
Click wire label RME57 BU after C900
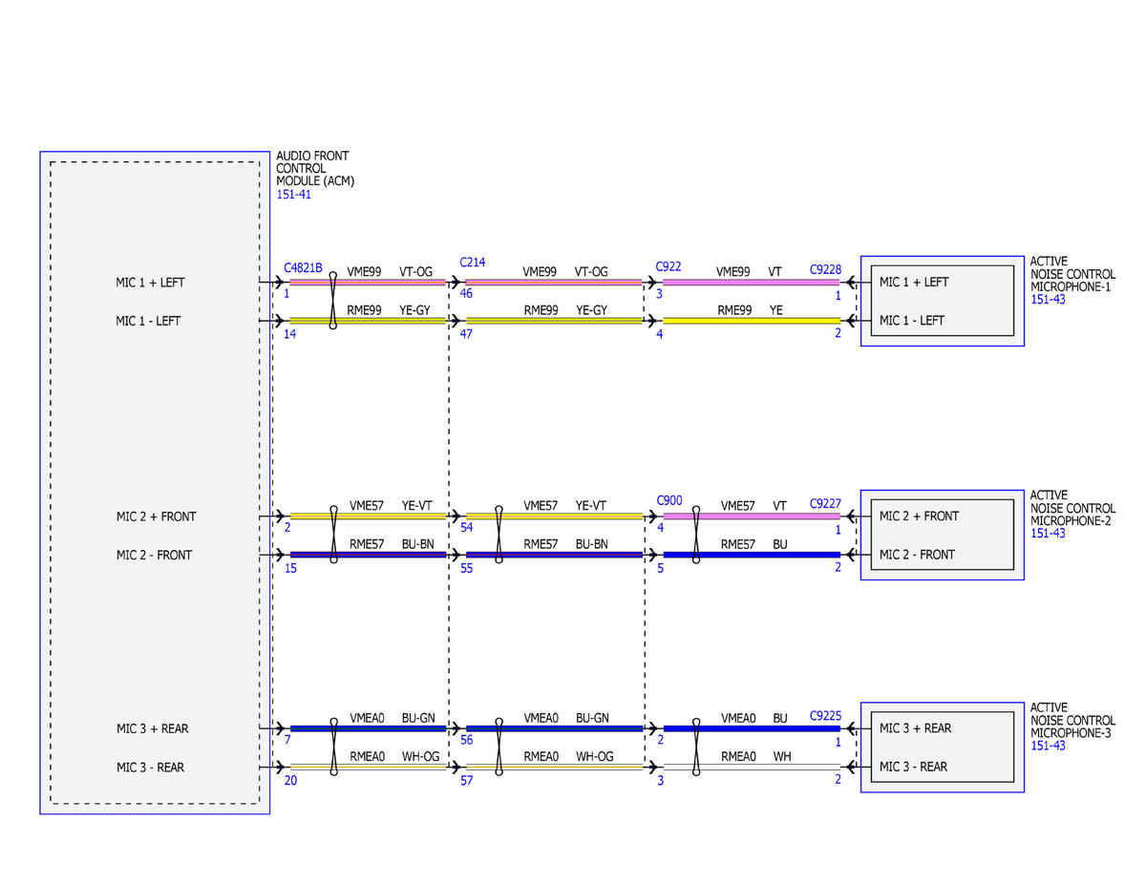753,544
